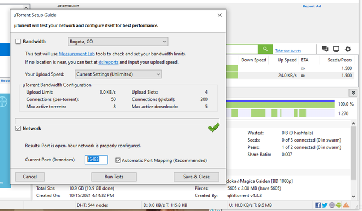Click the Android robot icon in status bar
This screenshot has width=362, height=211.
point(338,205)
